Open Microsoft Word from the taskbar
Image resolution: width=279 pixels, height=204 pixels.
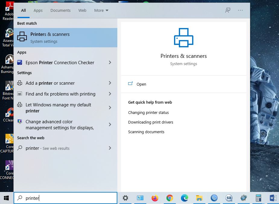[273, 198]
